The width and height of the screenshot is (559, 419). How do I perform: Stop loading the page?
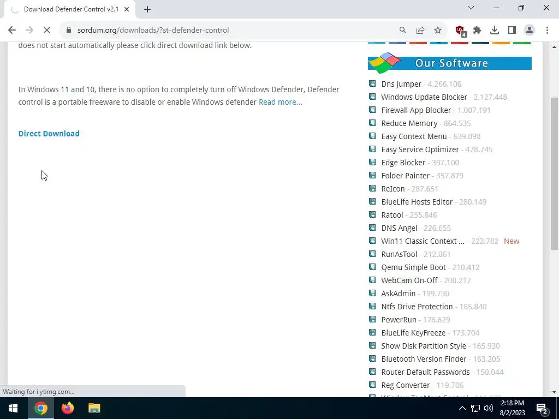click(x=47, y=31)
